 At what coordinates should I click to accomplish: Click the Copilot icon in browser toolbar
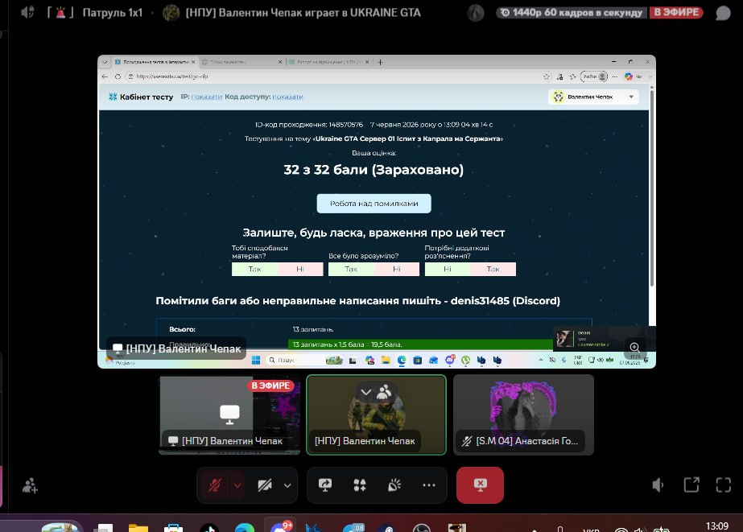629,76
